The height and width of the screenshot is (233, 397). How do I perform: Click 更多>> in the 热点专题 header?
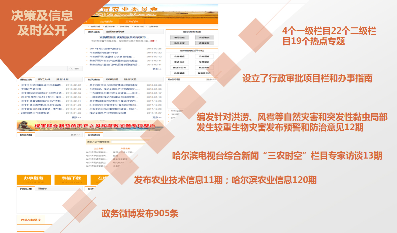click(x=211, y=79)
